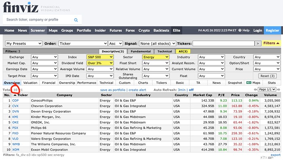Image resolution: width=283 pixels, height=160 pixels.
Task: Select the Performance view tab
Action: [x=87, y=83]
